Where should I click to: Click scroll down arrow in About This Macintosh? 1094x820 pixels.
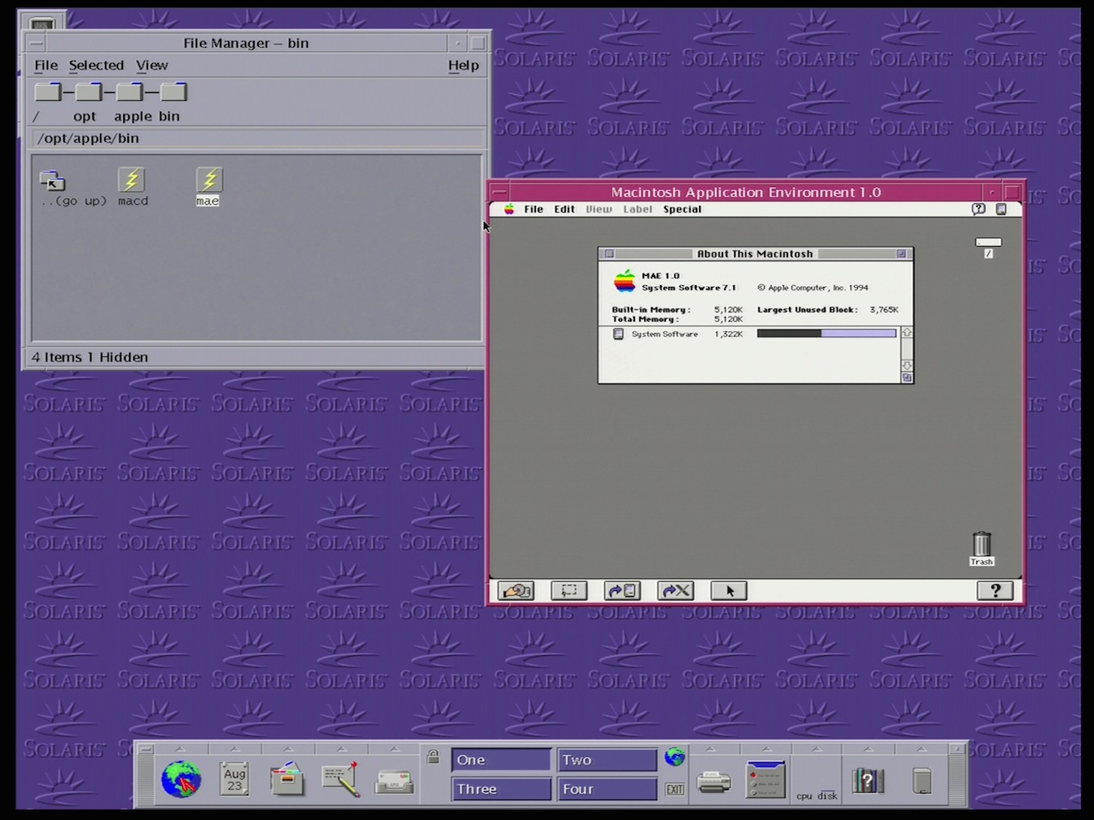907,366
